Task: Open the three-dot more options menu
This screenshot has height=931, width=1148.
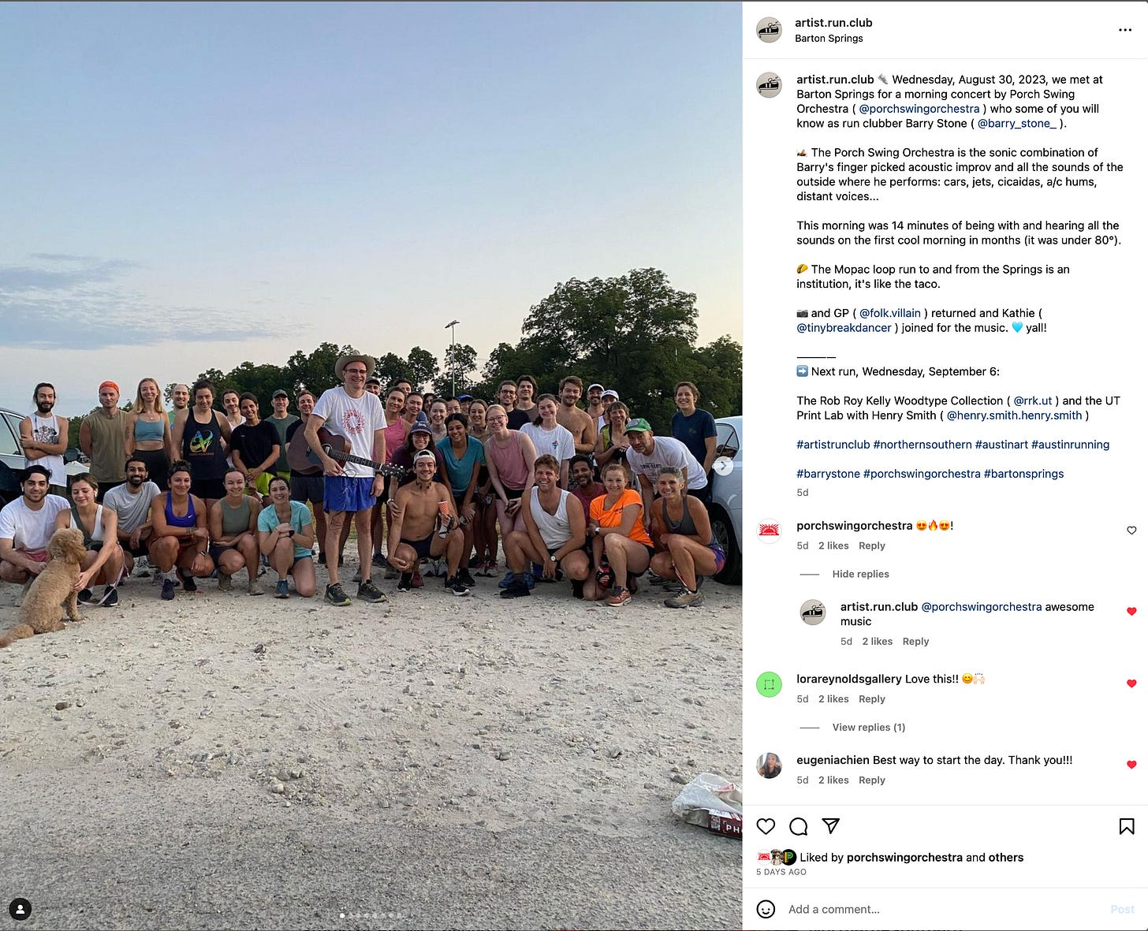Action: point(1125,30)
